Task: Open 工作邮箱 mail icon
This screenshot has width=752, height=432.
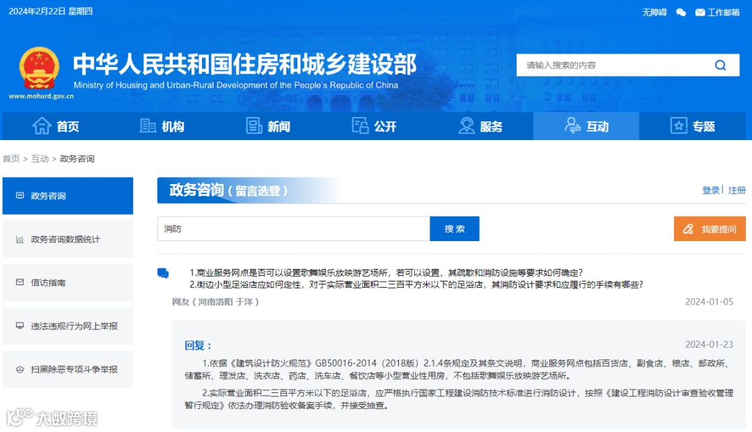Action: [700, 13]
